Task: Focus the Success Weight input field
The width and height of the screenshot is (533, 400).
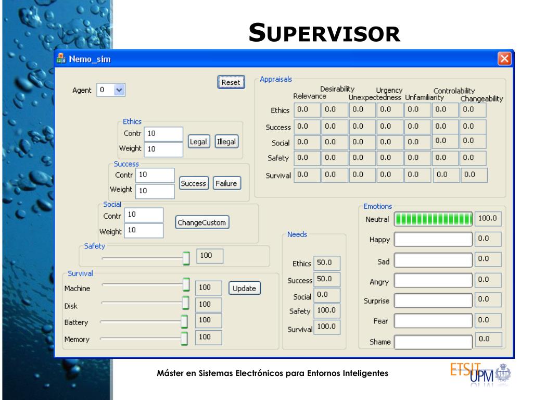Action: click(155, 191)
